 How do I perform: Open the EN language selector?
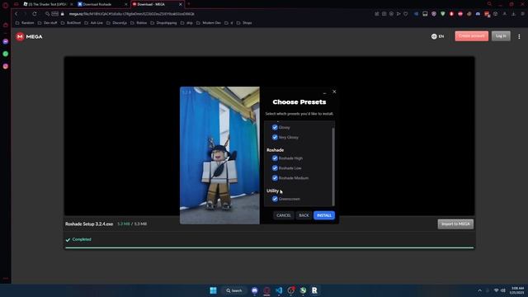point(437,36)
